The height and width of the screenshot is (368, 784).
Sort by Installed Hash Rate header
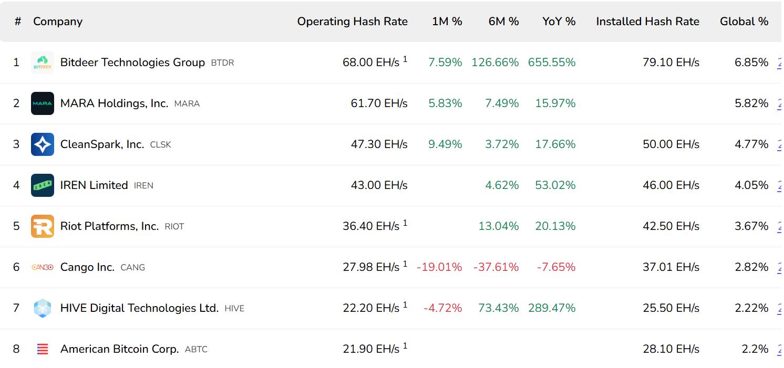click(x=647, y=22)
